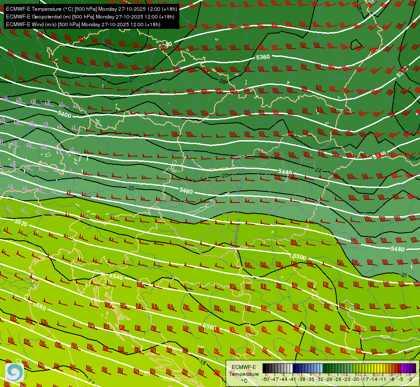
Task: Click the -32 tick label in the legend
Action: [x=320, y=380]
